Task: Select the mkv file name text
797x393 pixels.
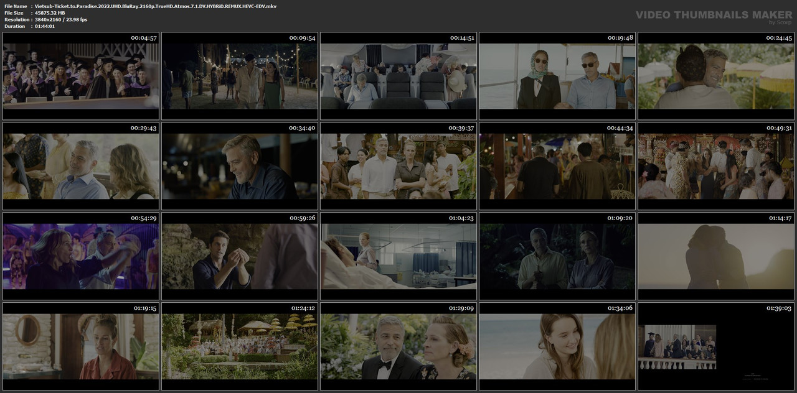Action: pos(156,6)
